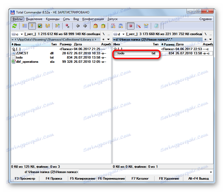The width and height of the screenshot is (224, 192).
Task: Pack files using box with red arrow icon
Action: (x=95, y=26)
